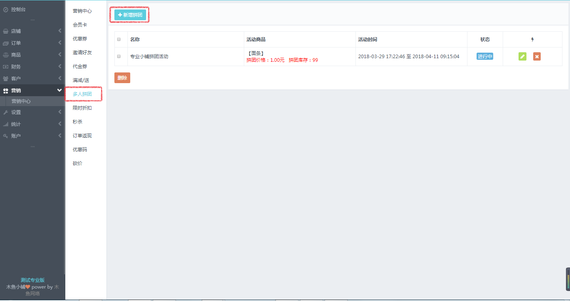Open the 限时折扣 submenu item
The height and width of the screenshot is (302, 570).
click(x=82, y=108)
